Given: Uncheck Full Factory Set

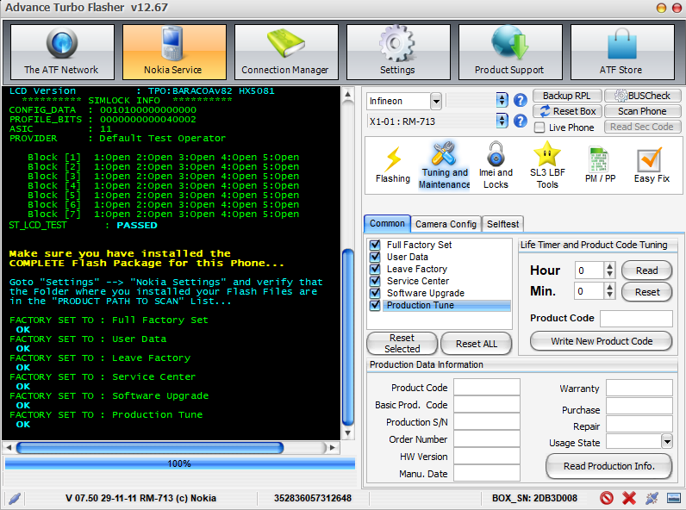Looking at the screenshot, I should (x=375, y=245).
